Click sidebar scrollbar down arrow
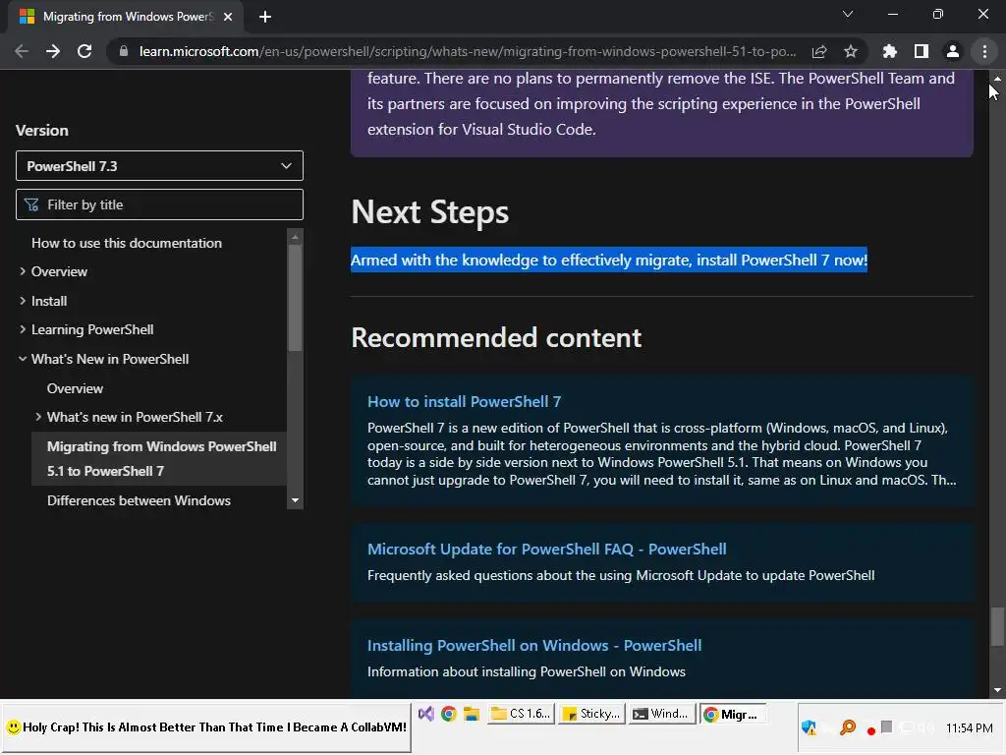 point(295,500)
